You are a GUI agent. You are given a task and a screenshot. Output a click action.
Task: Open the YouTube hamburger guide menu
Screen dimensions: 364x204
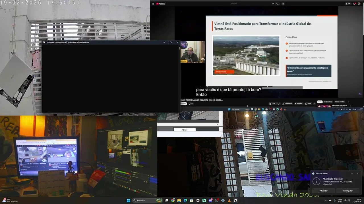[x=153, y=4]
